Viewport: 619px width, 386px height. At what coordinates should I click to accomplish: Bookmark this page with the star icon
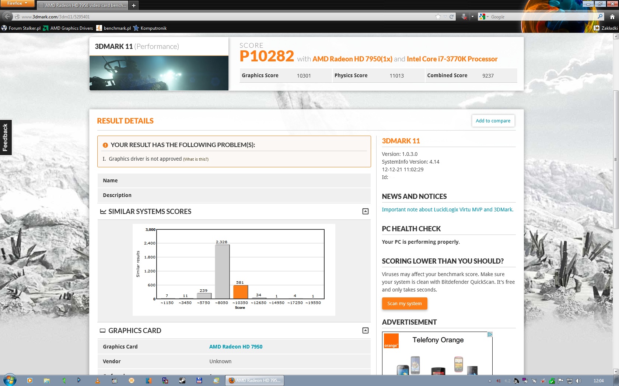(x=438, y=17)
